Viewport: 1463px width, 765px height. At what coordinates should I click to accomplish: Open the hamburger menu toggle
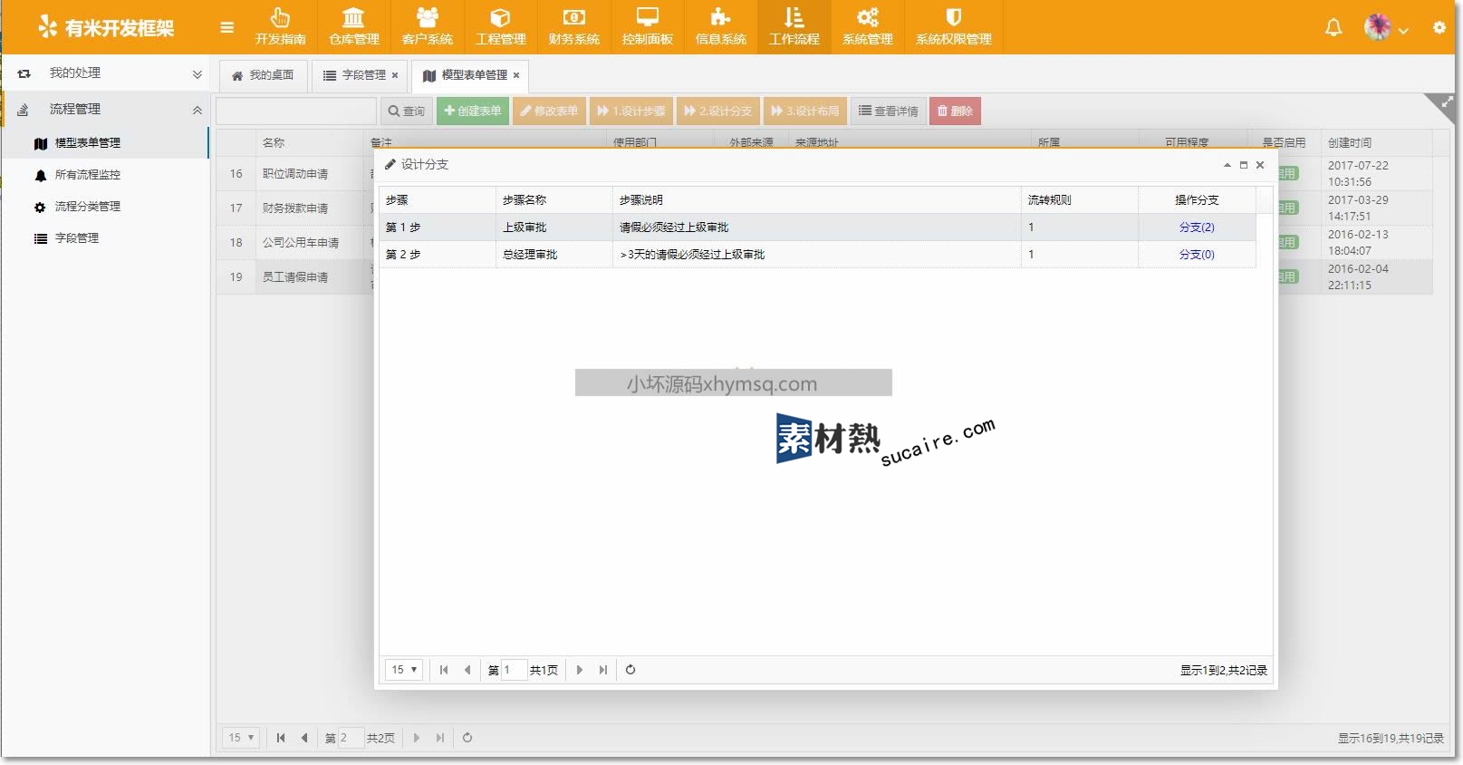pyautogui.click(x=226, y=27)
